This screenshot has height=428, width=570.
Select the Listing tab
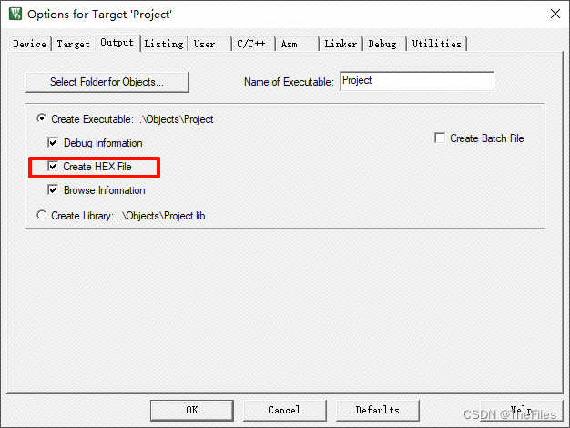[164, 44]
